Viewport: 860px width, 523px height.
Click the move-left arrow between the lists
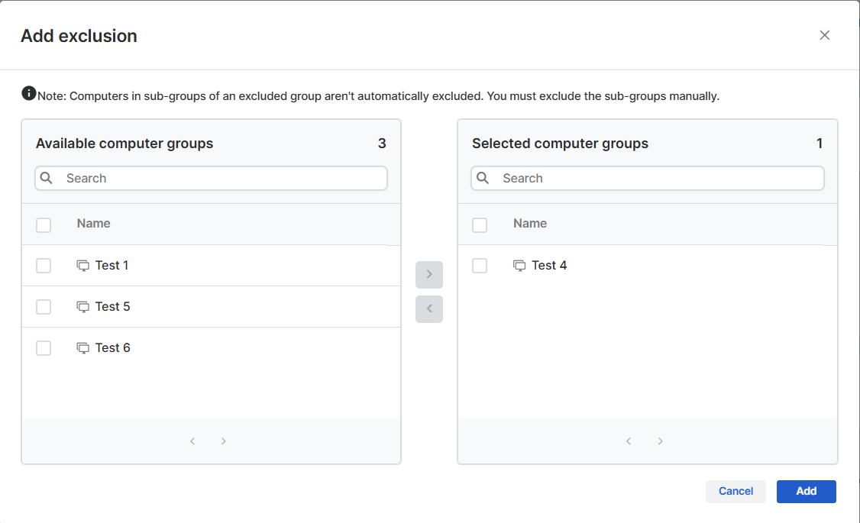tap(429, 309)
